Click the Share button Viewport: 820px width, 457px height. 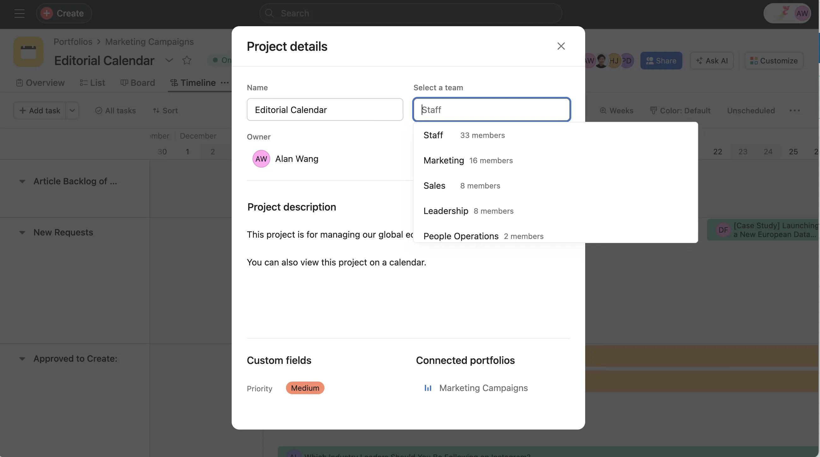[x=661, y=61]
